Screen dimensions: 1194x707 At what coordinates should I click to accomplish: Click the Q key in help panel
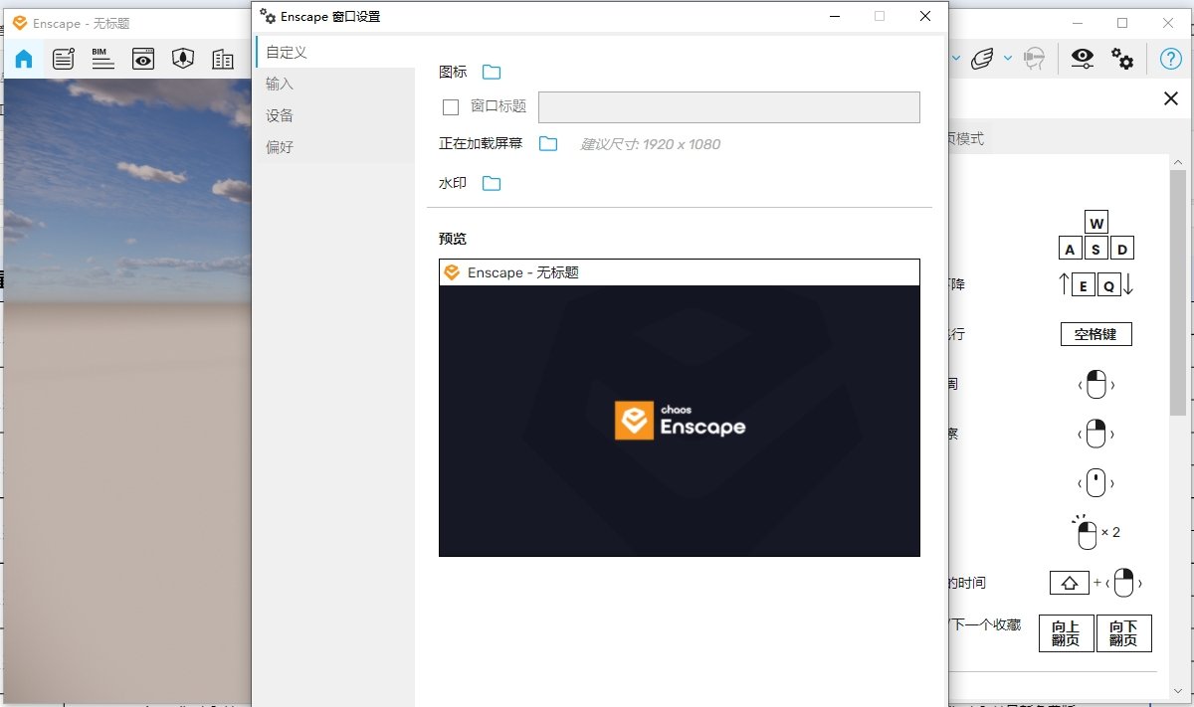tap(1109, 285)
